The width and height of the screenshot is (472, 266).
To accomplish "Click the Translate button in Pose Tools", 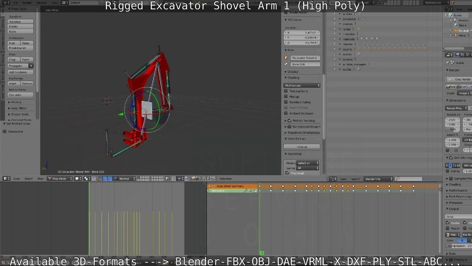I will coord(21,22).
